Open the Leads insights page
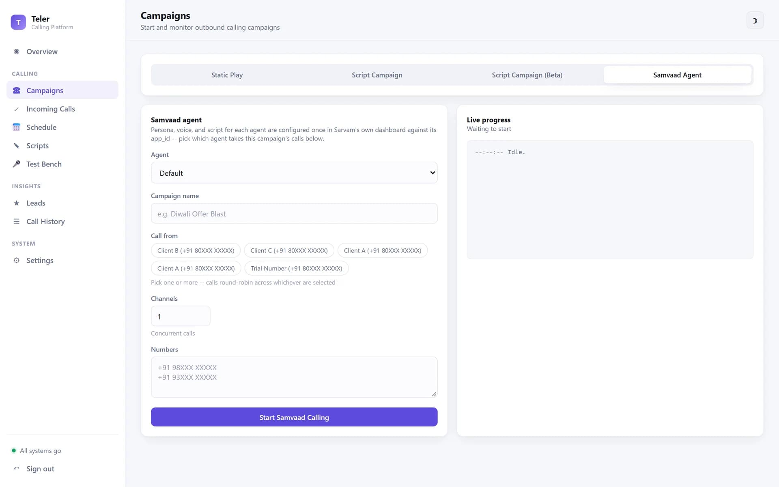The image size is (779, 487). point(62,203)
